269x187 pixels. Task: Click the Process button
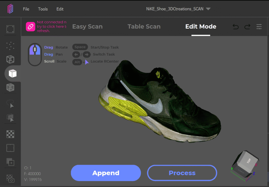pos(182,173)
